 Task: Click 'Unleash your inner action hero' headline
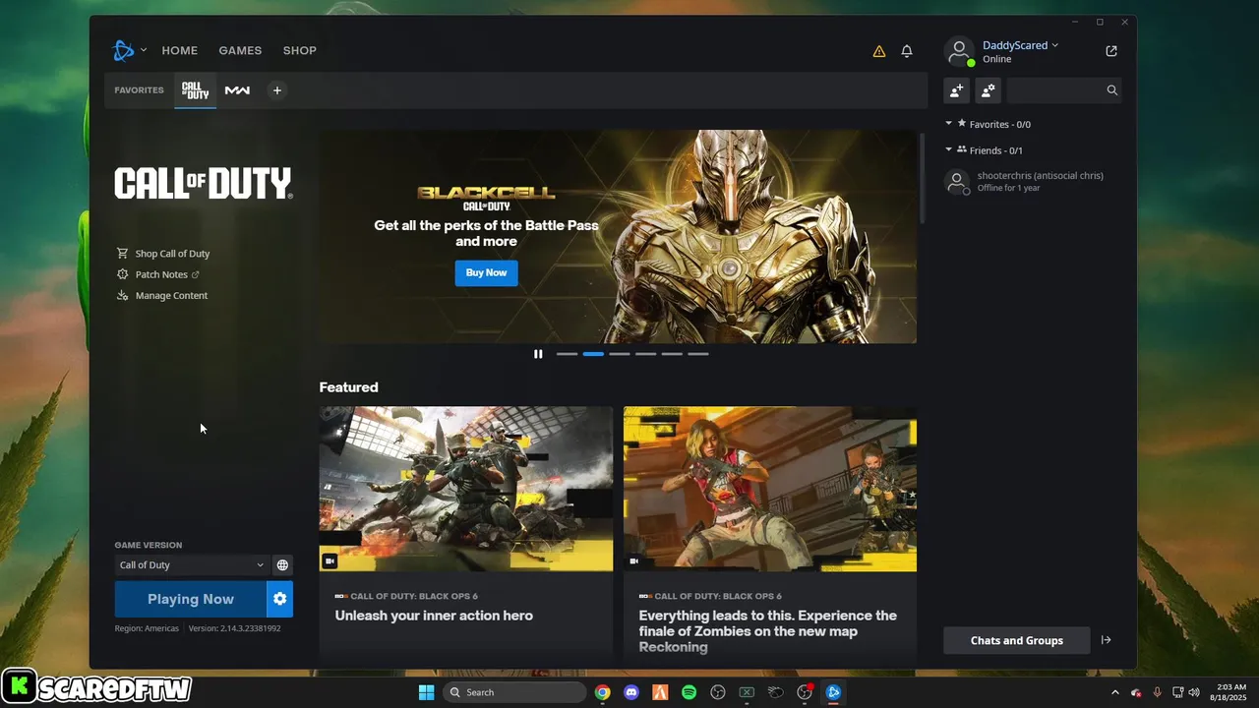434,616
